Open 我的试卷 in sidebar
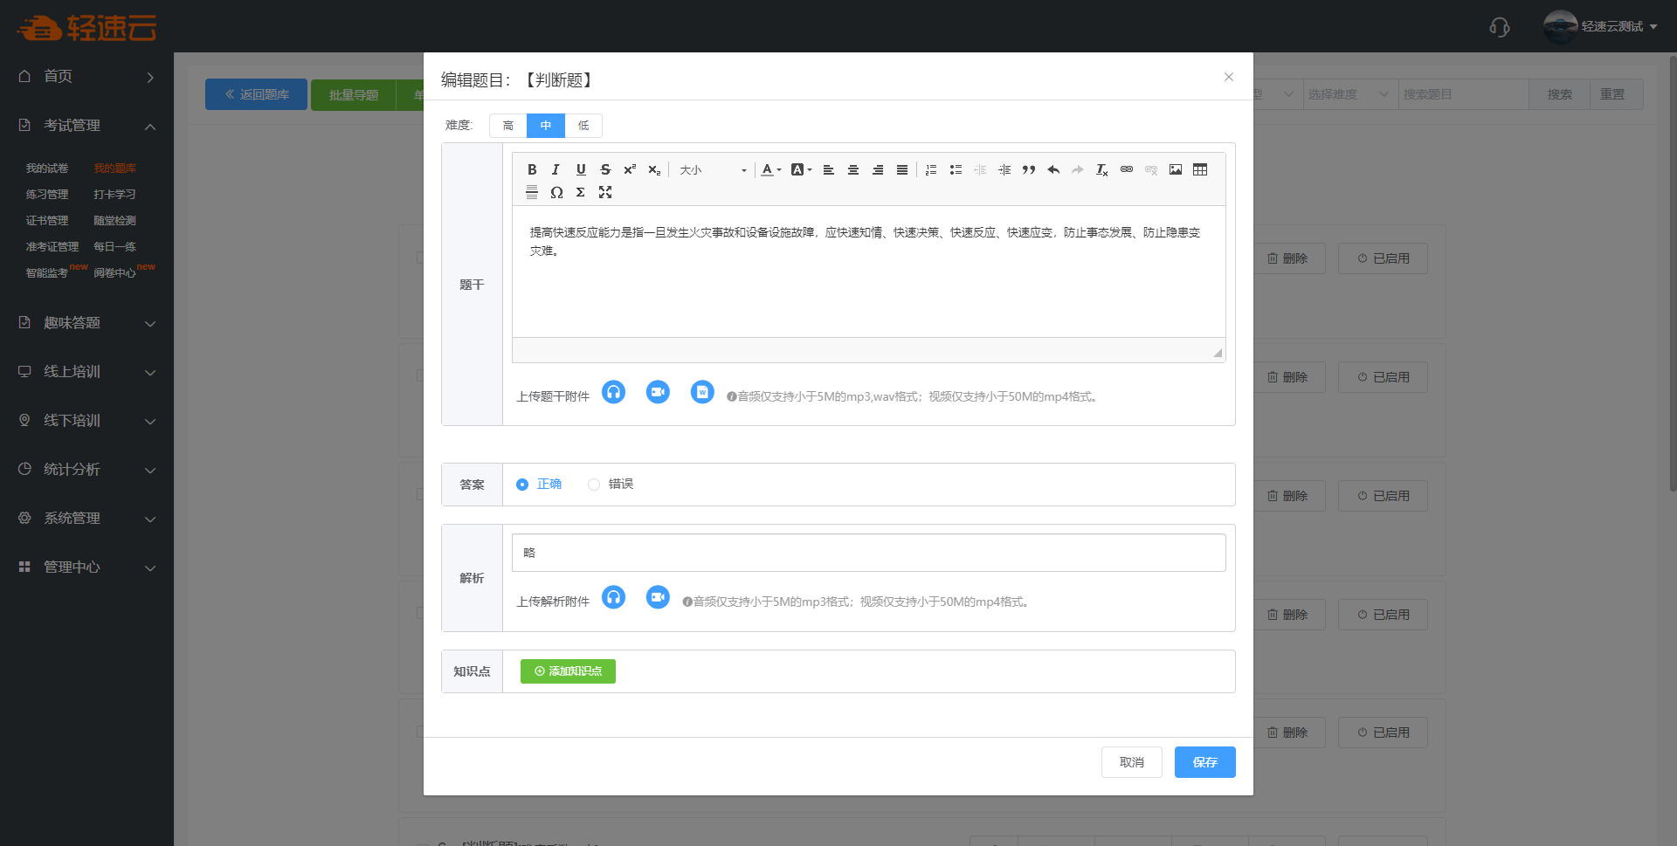Screen dimensions: 1677x846 (x=47, y=169)
